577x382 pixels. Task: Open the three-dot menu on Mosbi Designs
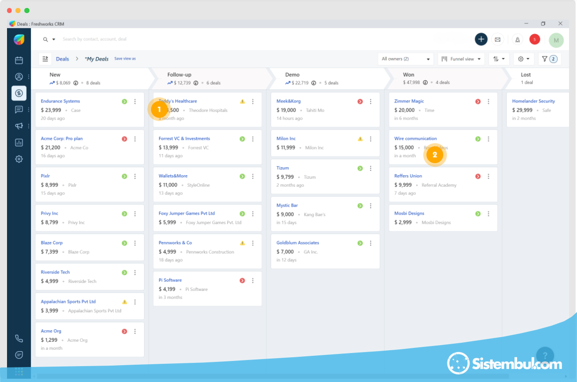[x=489, y=214]
